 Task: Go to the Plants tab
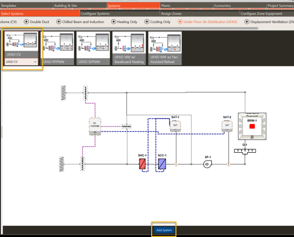point(187,6)
